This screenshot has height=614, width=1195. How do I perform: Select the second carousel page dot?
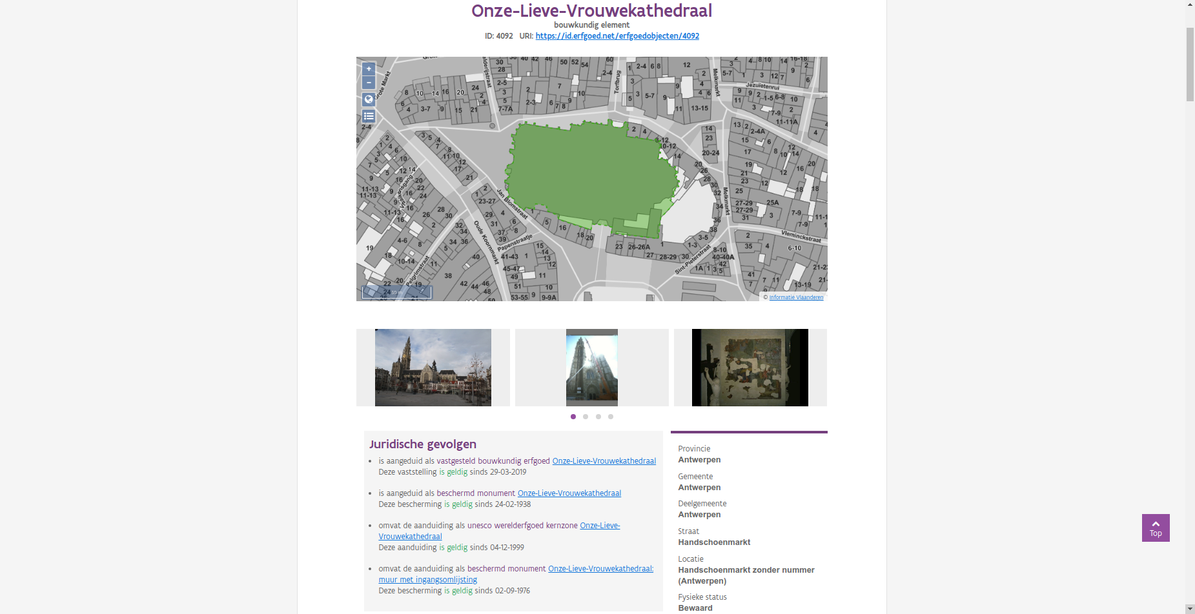click(586, 417)
